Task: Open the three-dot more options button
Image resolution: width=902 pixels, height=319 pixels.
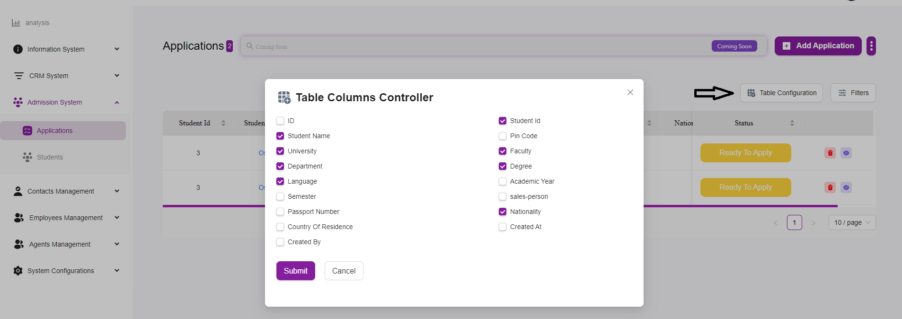Action: tap(871, 46)
